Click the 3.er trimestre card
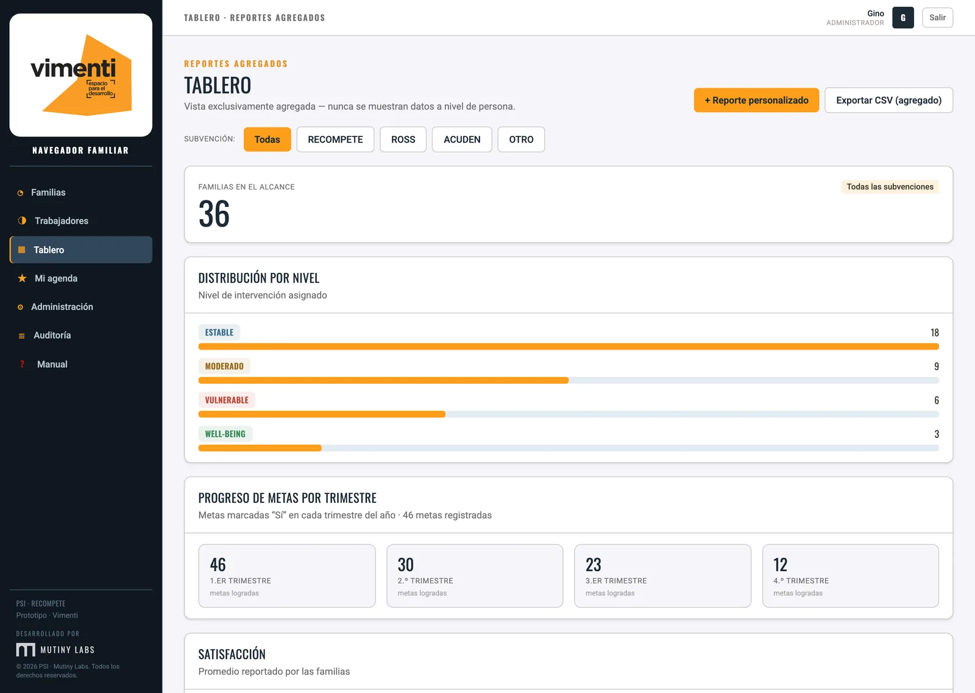The height and width of the screenshot is (693, 975). coord(662,576)
